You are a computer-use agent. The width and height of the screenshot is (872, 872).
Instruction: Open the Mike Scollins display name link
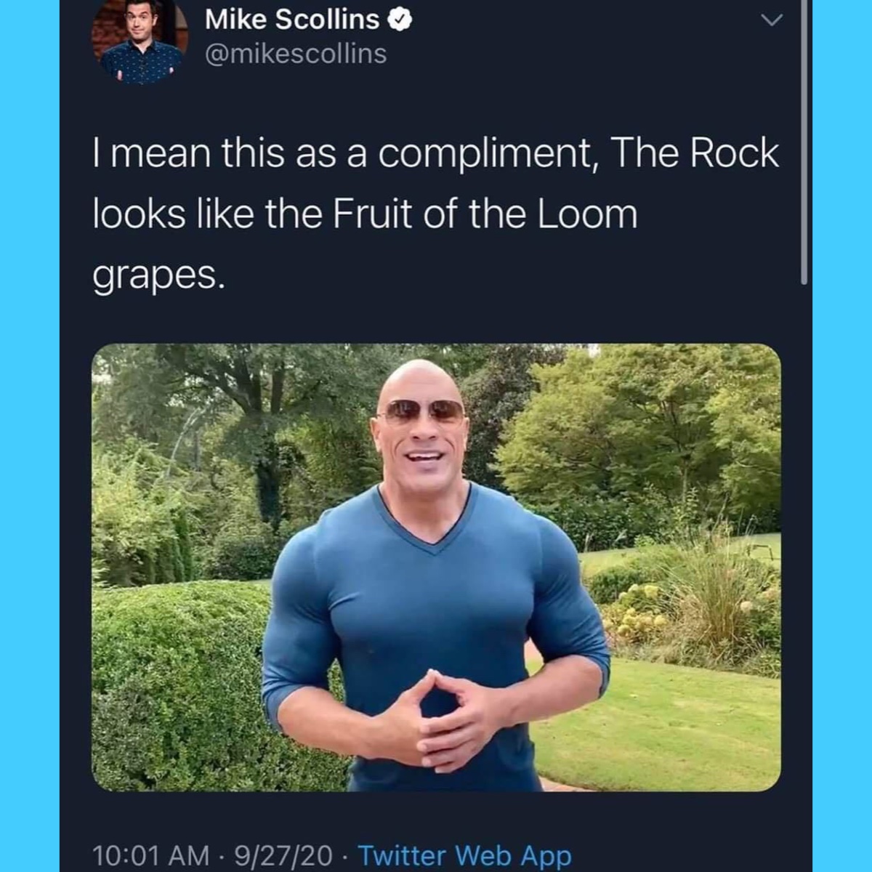click(x=291, y=20)
